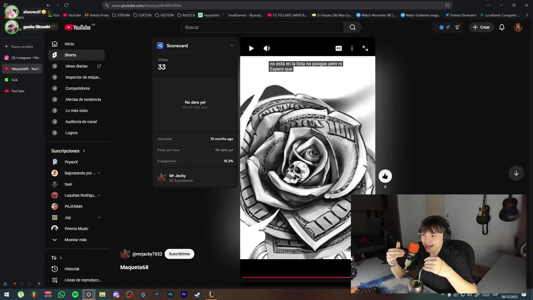The height and width of the screenshot is (300, 533).
Task: Open the MUSICA bookmarks folder
Action: (x=186, y=15)
